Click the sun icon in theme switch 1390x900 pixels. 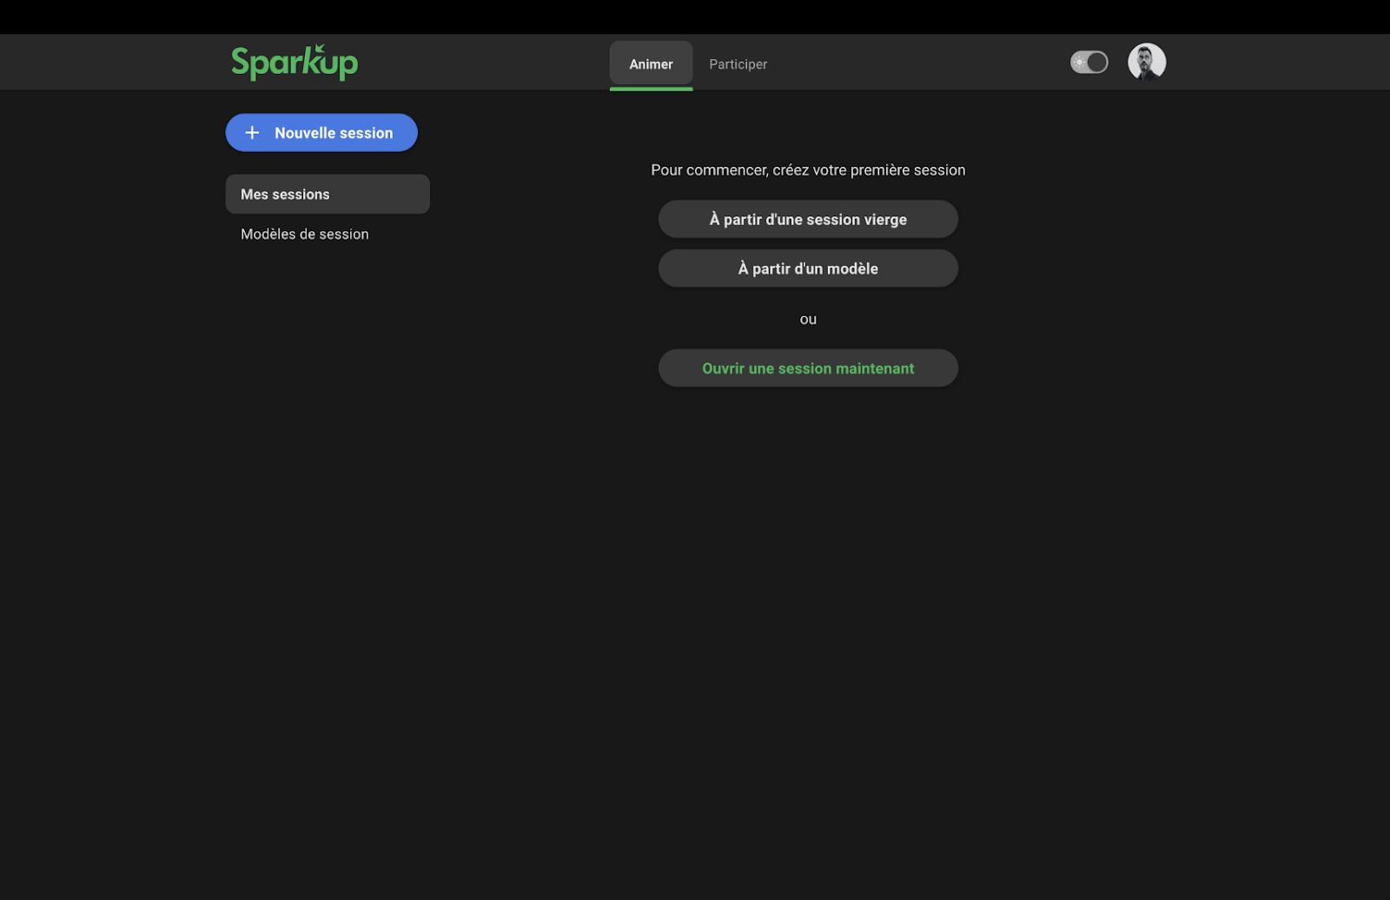[1080, 63]
